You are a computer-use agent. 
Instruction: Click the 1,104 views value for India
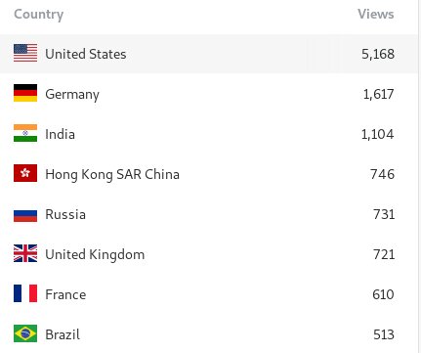tap(378, 134)
